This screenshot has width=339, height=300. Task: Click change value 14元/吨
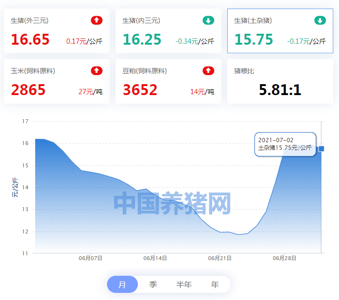pyautogui.click(x=202, y=92)
